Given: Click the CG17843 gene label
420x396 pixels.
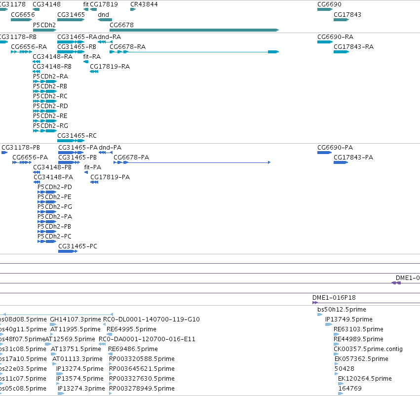Looking at the screenshot, I should pos(347,14).
